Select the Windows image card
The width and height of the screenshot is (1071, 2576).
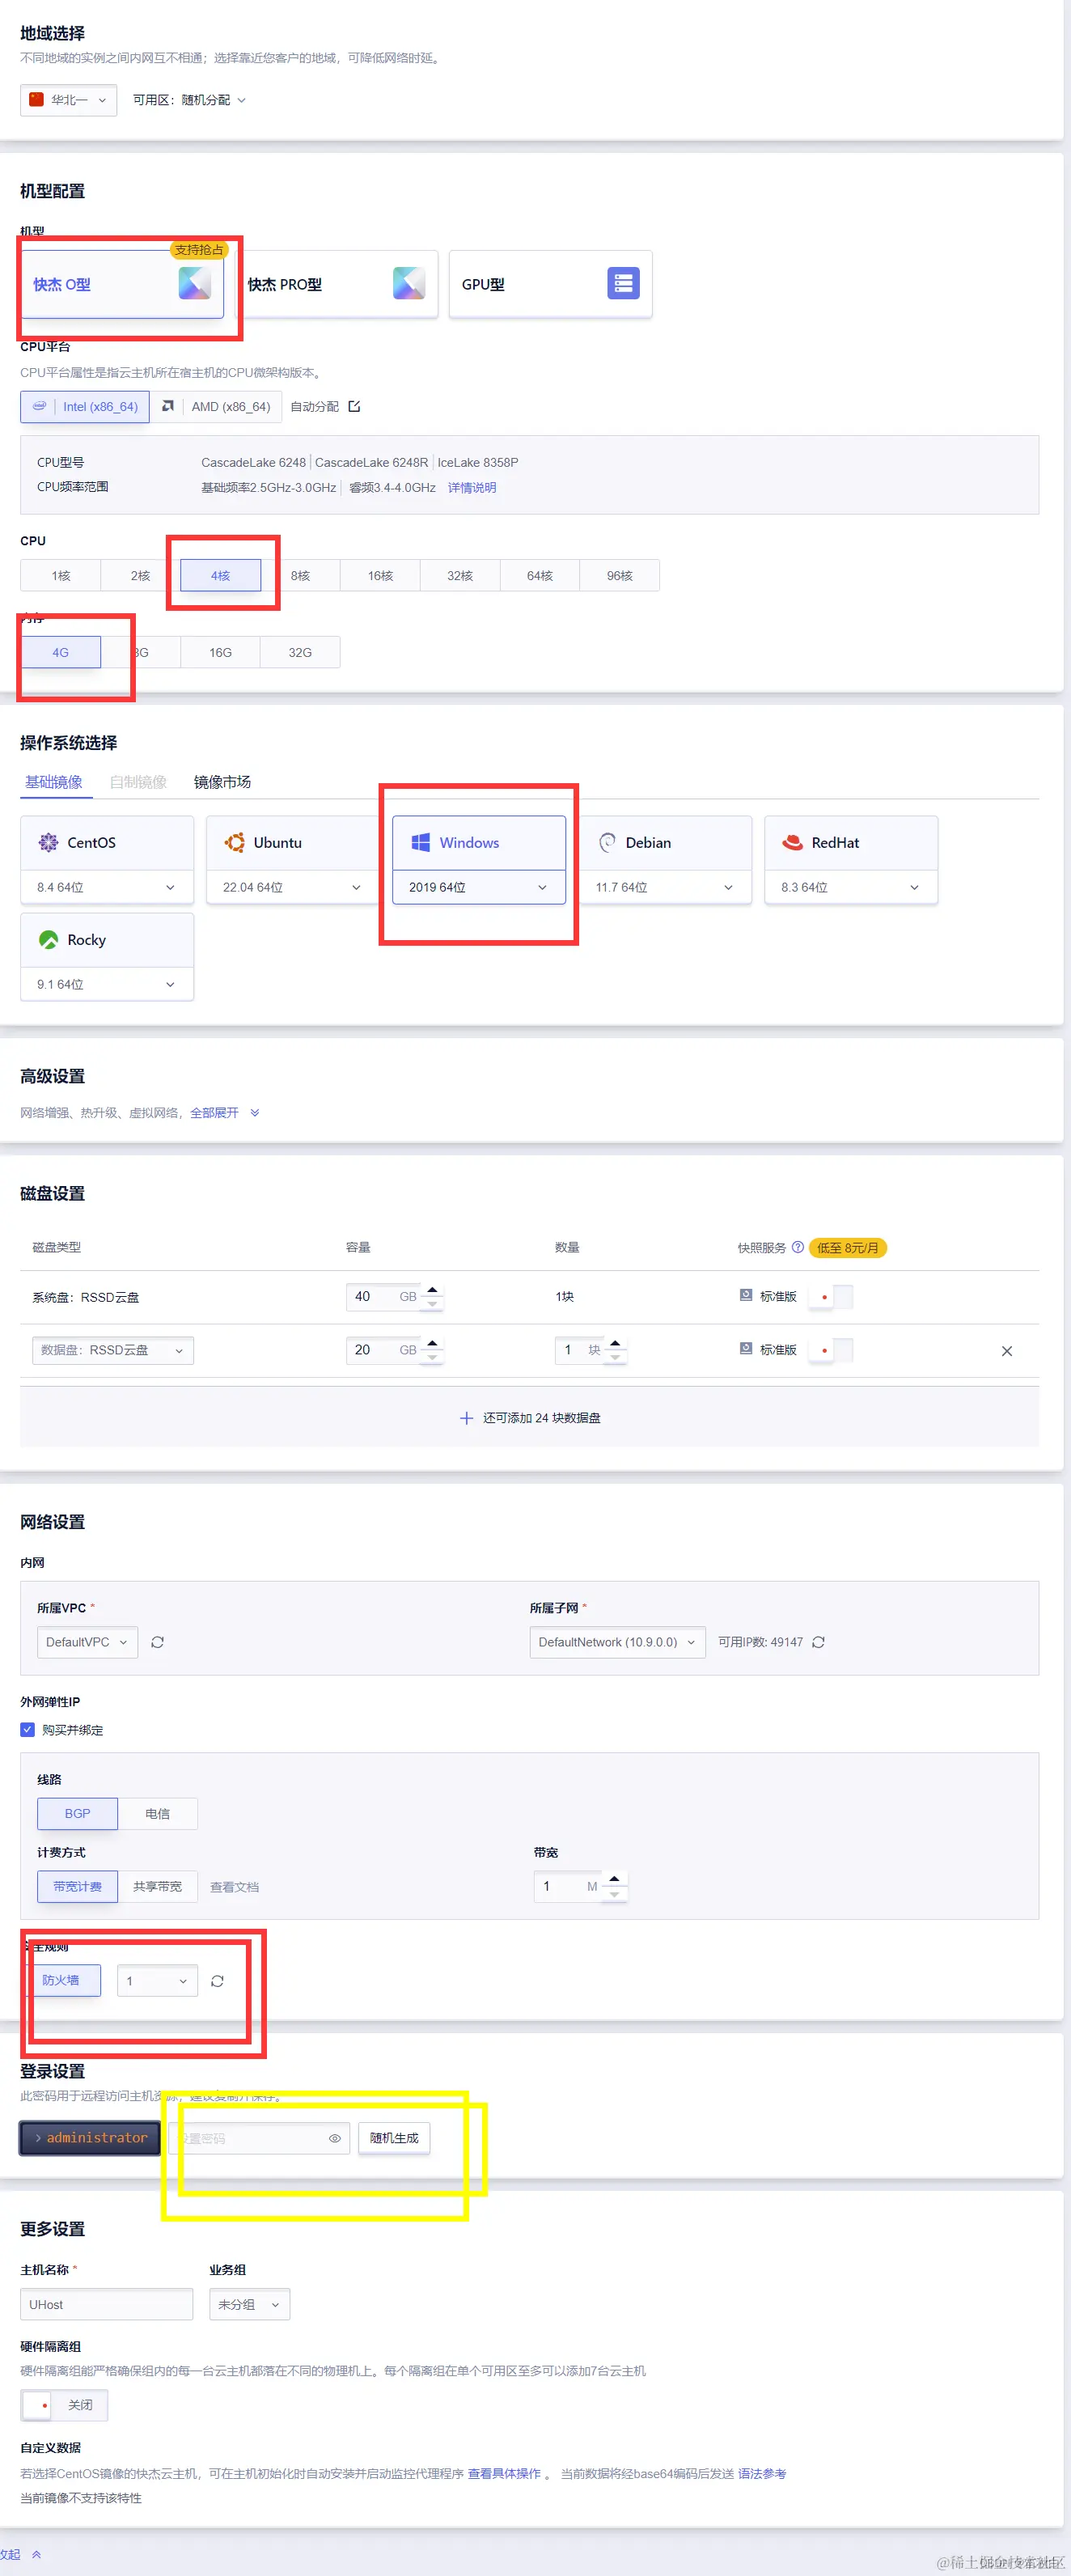point(479,843)
